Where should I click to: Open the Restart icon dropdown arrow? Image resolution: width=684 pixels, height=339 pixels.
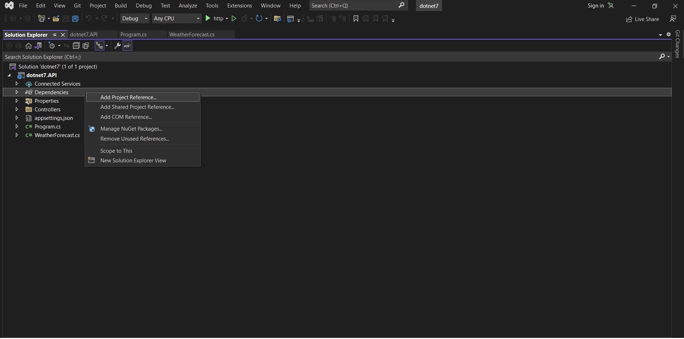coord(266,19)
